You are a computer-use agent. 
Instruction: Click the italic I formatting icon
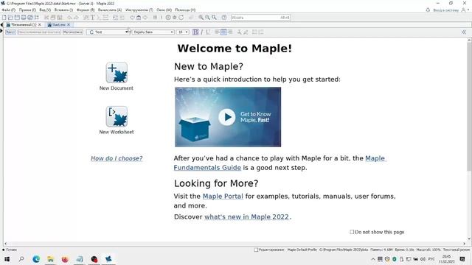[x=201, y=32]
